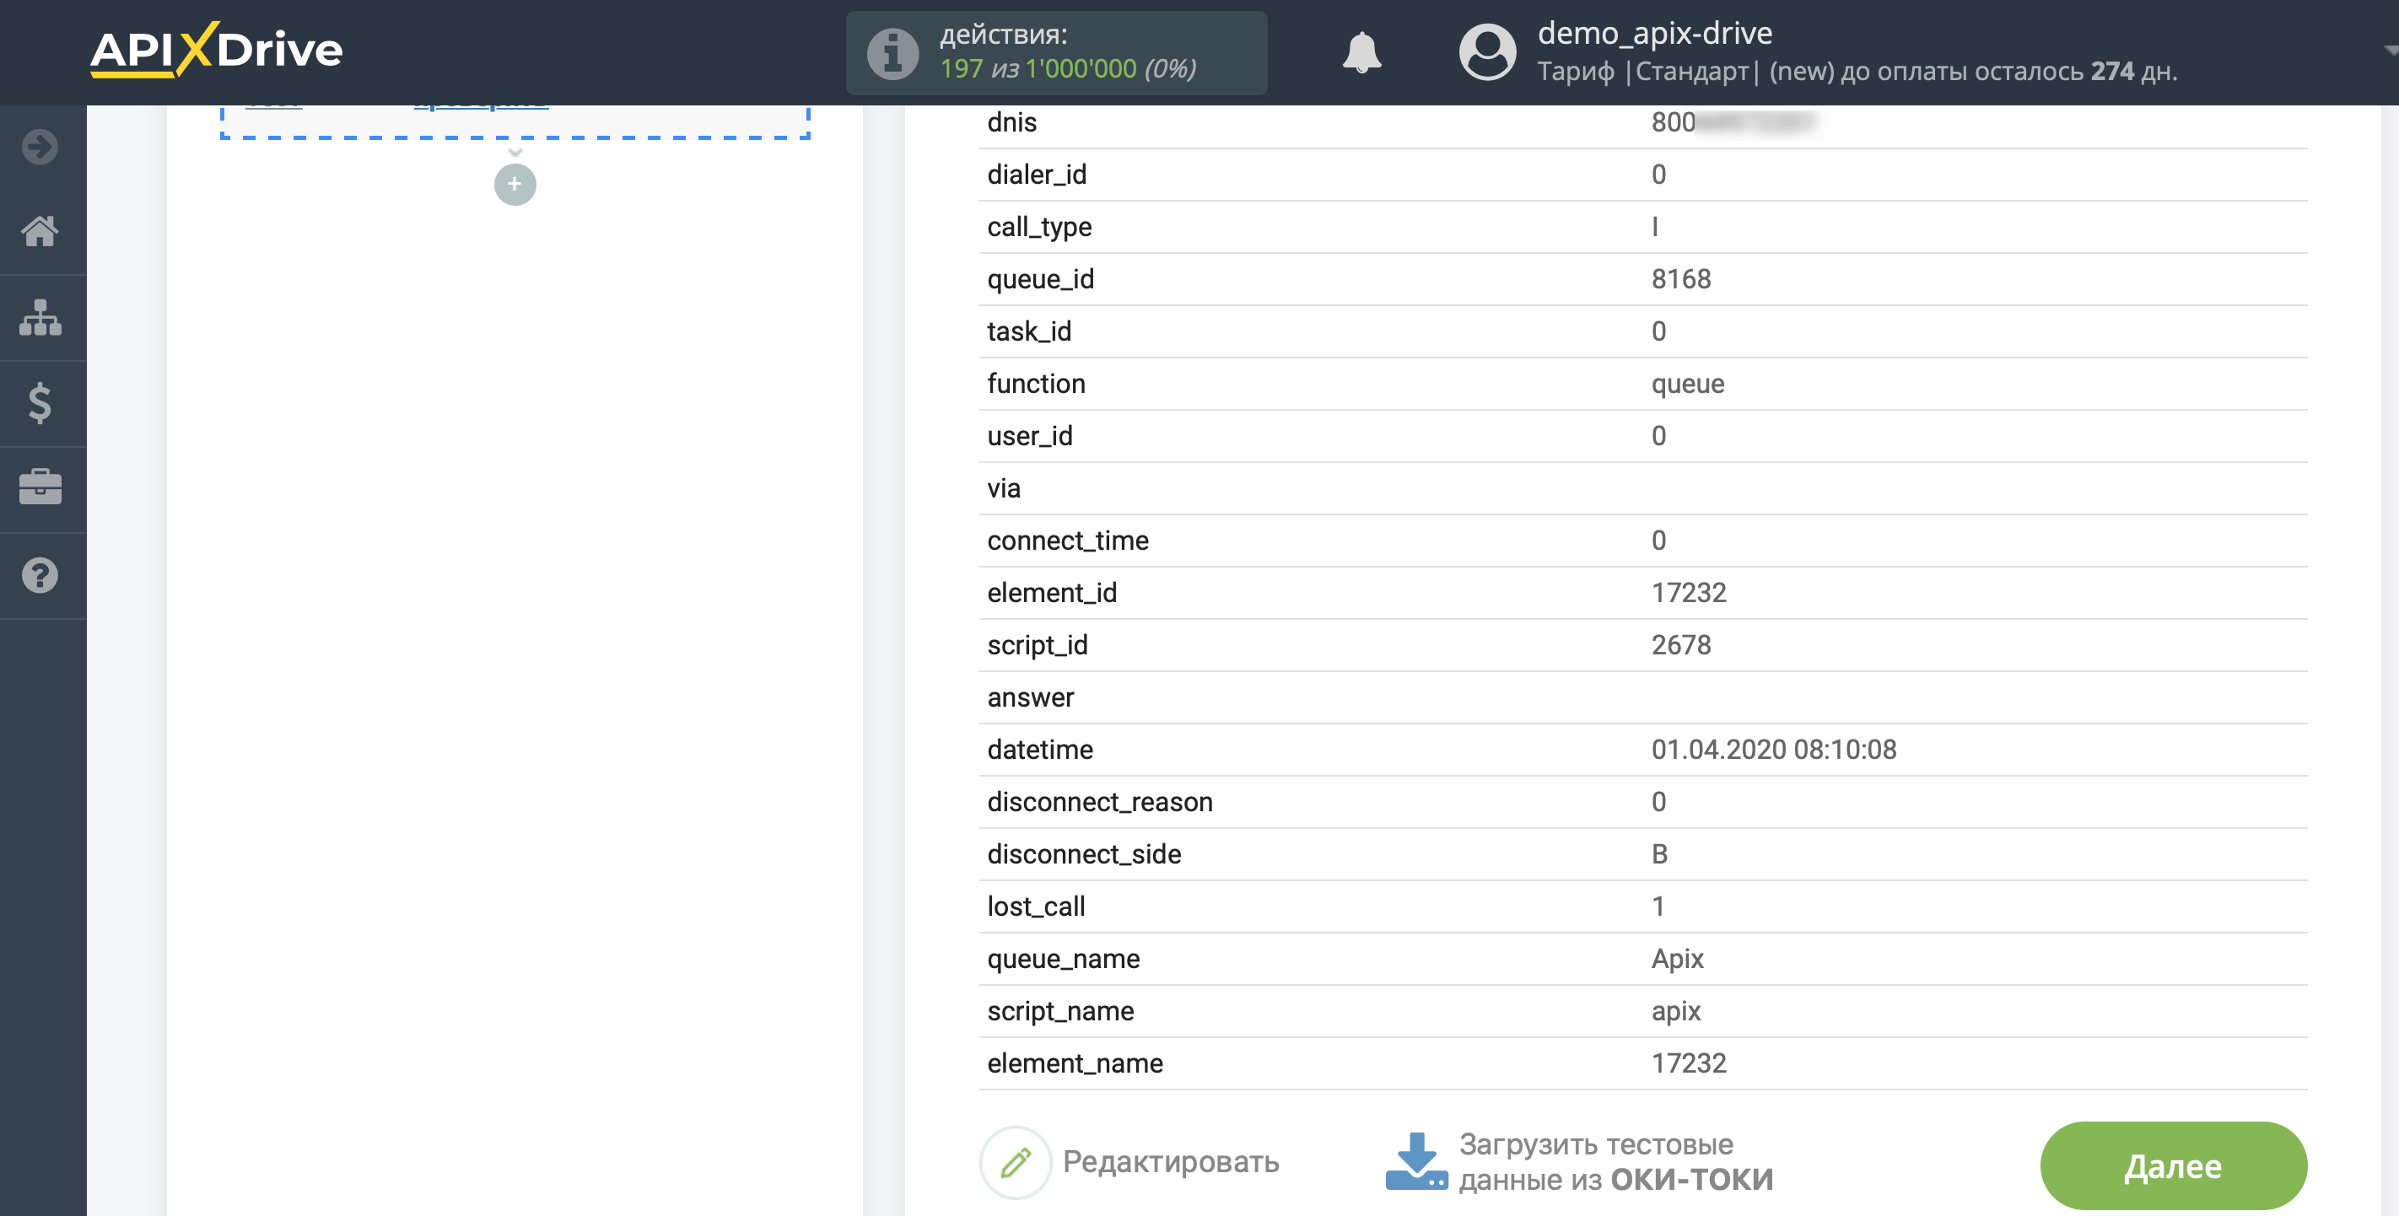Click the actions counter 197 из 1'000'000
Viewport: 2399px width, 1216px height.
(x=1067, y=69)
